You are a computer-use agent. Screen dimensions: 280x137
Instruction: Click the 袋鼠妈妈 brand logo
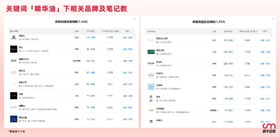click(x=151, y=110)
